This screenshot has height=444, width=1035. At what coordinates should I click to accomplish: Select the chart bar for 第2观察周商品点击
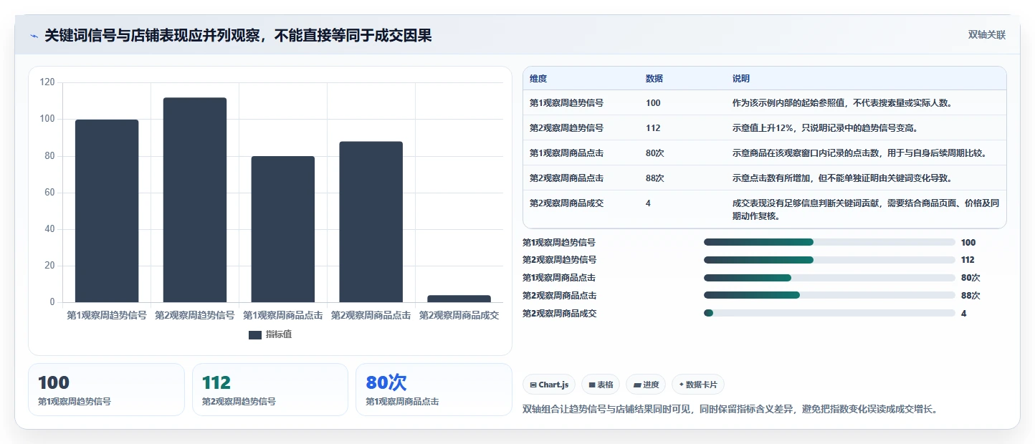coord(371,222)
